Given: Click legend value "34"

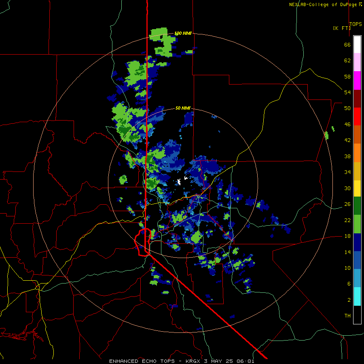Looking at the screenshot, I should pyautogui.click(x=347, y=172).
